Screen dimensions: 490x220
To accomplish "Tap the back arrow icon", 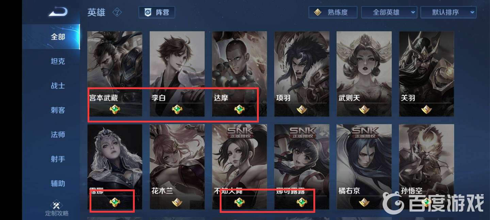I will click(58, 12).
